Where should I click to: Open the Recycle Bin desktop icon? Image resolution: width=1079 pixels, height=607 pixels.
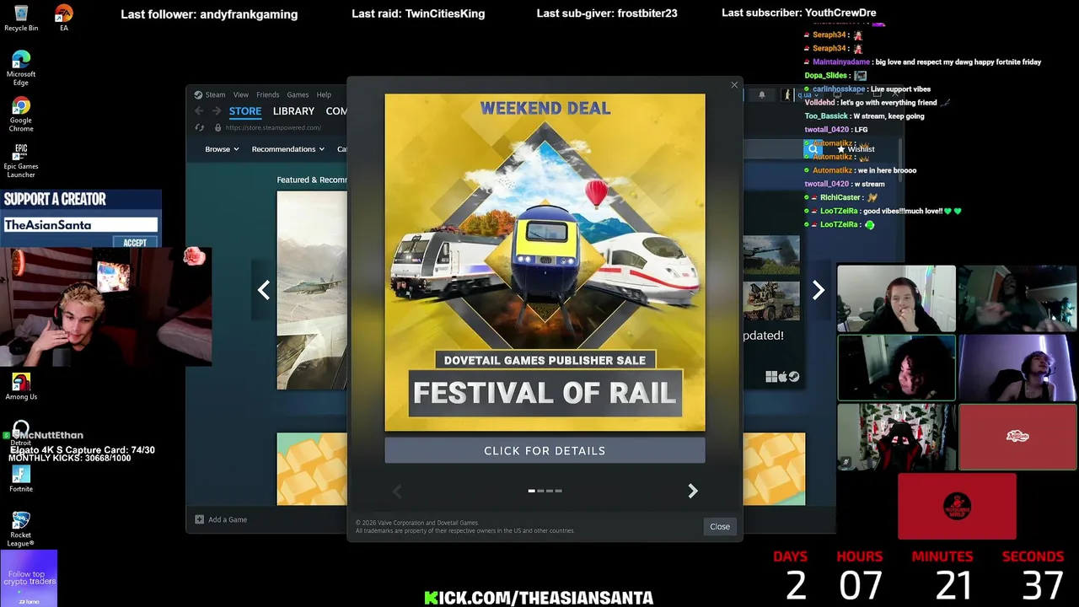point(21,18)
